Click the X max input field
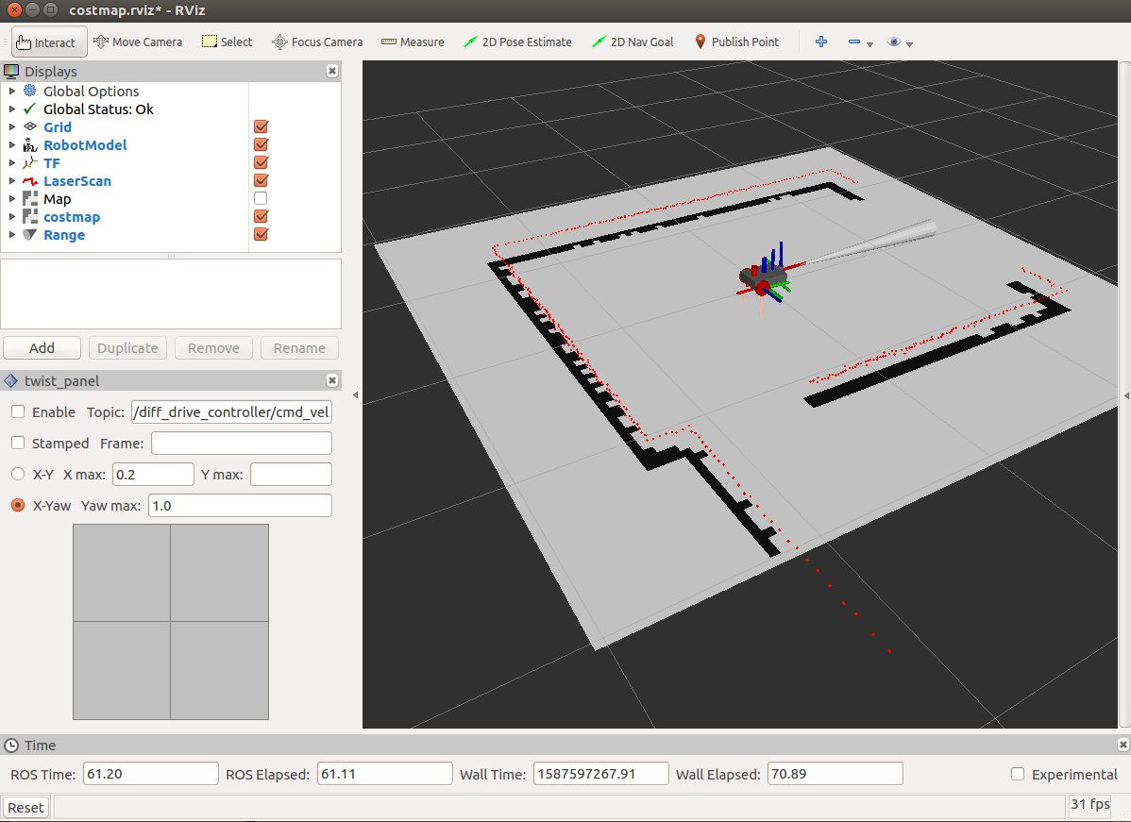Viewport: 1131px width, 822px height. coord(153,474)
